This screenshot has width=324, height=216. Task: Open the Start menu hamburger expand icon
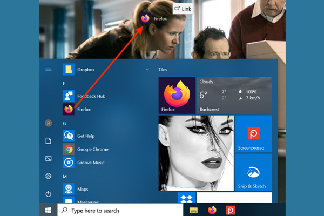[49, 69]
